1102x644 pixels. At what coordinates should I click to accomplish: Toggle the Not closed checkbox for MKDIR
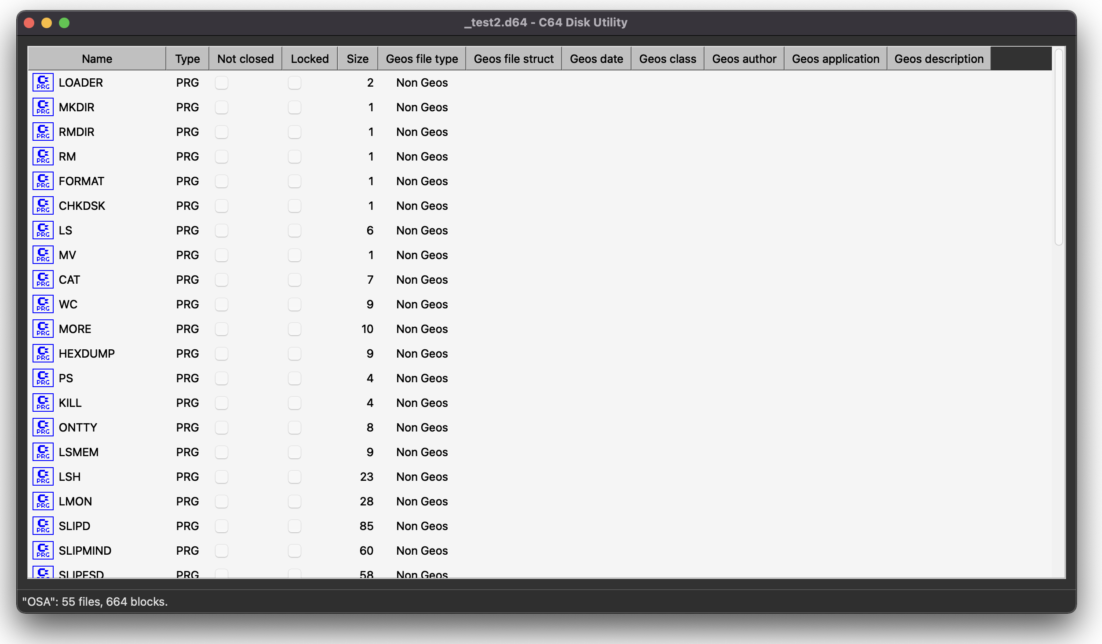(x=222, y=107)
